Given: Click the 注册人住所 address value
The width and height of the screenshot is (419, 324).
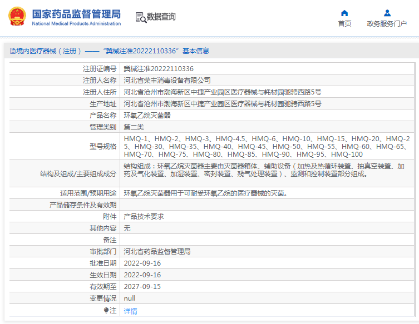Looking at the screenshot, I should point(223,92).
